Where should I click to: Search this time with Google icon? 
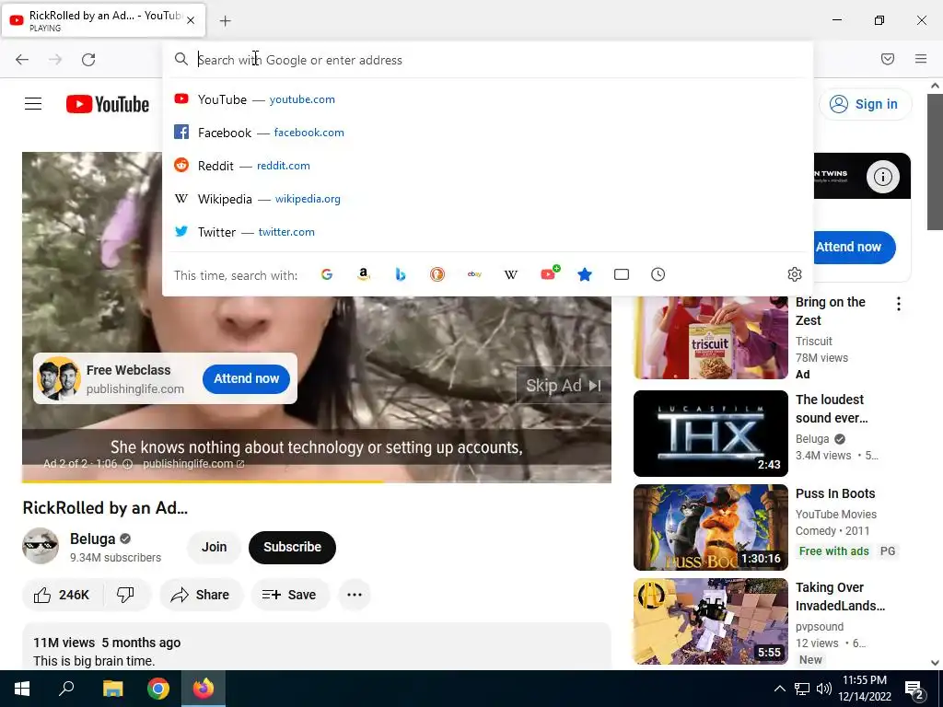[327, 274]
